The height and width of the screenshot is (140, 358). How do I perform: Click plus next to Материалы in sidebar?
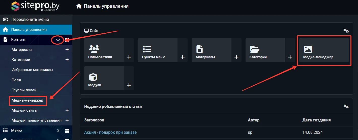(x=67, y=50)
